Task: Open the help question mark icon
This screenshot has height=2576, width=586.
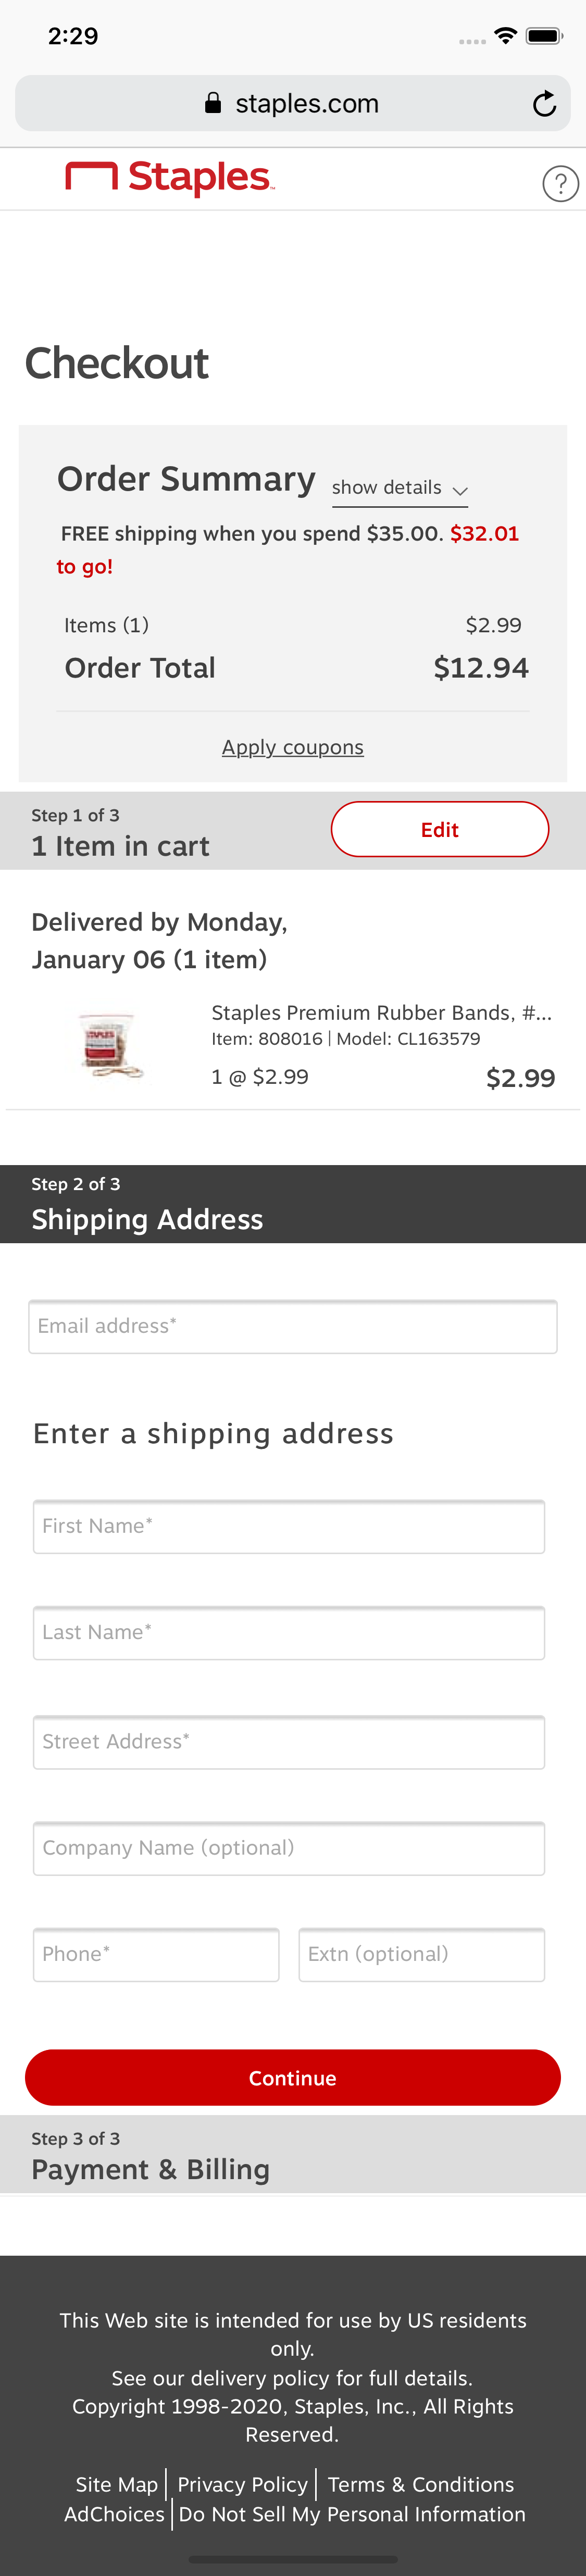Action: coord(561,183)
